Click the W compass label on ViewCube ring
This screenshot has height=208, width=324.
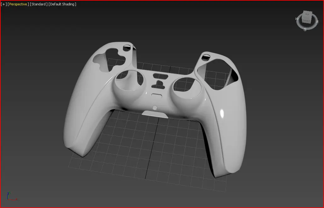point(297,19)
